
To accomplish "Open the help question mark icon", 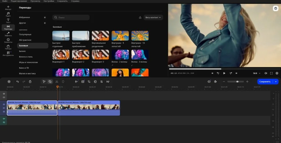I will click(275, 8).
